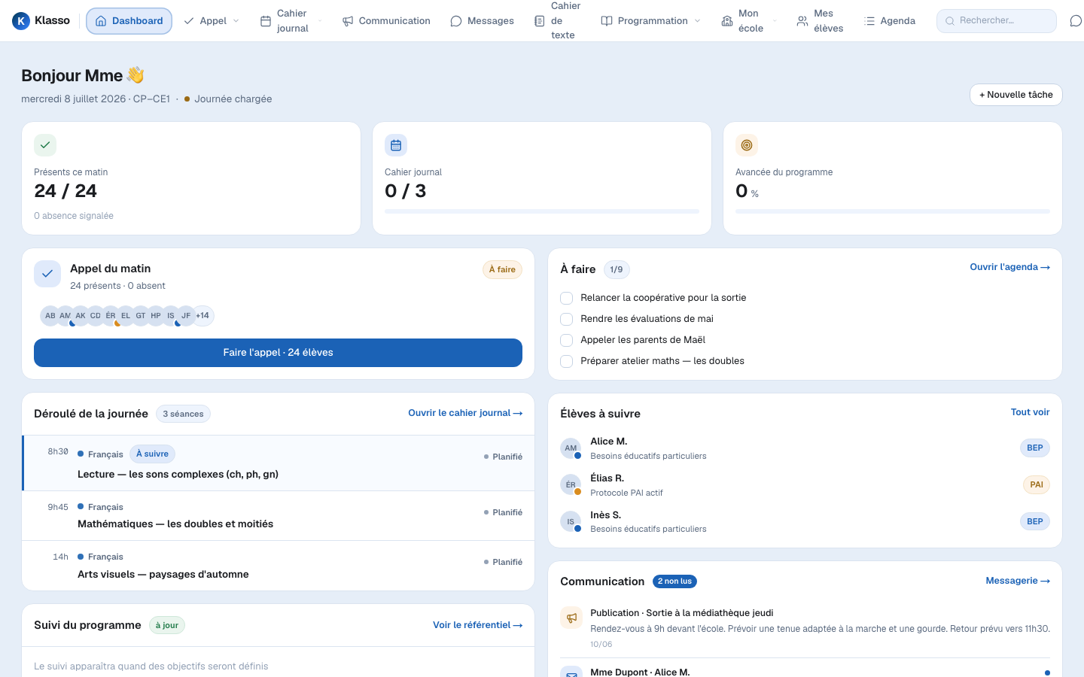Follow the "Ouvrir le cahier journal" link
This screenshot has height=677, width=1084.
[x=465, y=413]
